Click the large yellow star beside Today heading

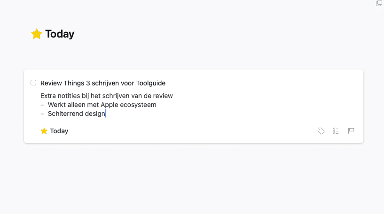point(37,34)
